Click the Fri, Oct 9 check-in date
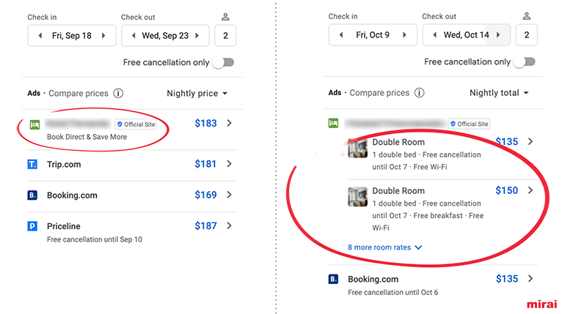587x314 pixels. click(x=372, y=35)
